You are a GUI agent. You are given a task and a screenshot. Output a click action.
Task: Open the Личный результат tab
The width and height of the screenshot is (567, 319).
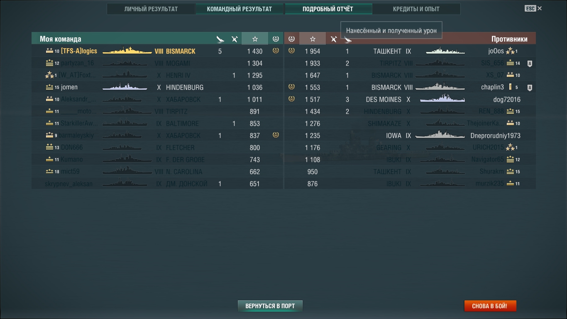click(x=151, y=9)
